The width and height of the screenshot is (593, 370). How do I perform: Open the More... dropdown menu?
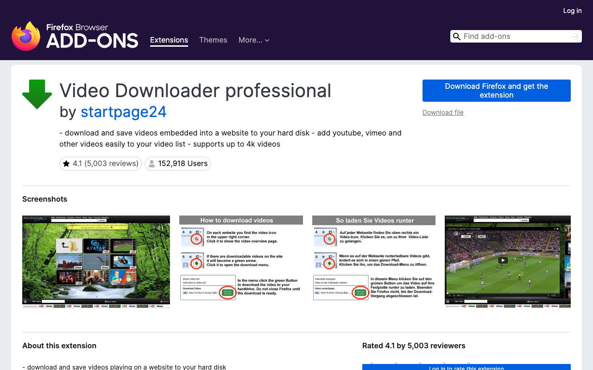click(253, 40)
